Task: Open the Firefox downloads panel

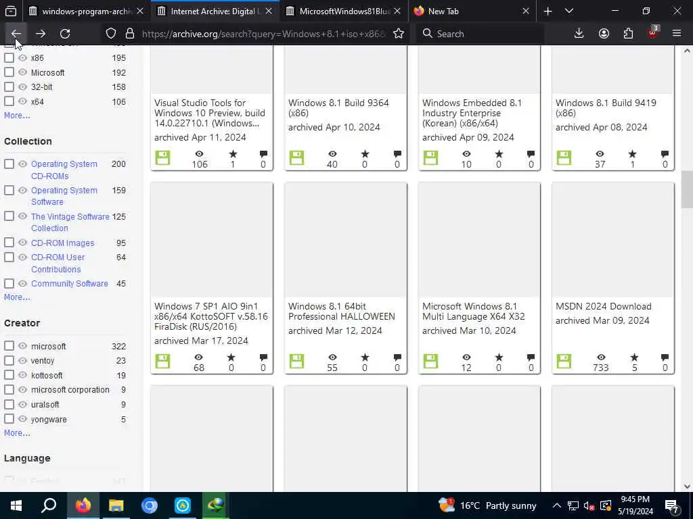Action: click(x=579, y=34)
